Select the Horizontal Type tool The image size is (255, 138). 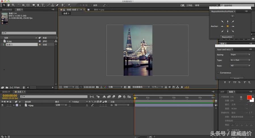point(43,5)
